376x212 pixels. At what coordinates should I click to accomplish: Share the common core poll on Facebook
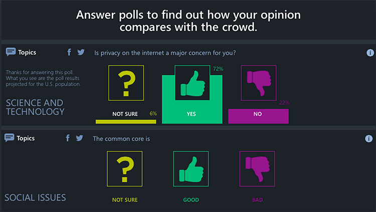pos(68,138)
